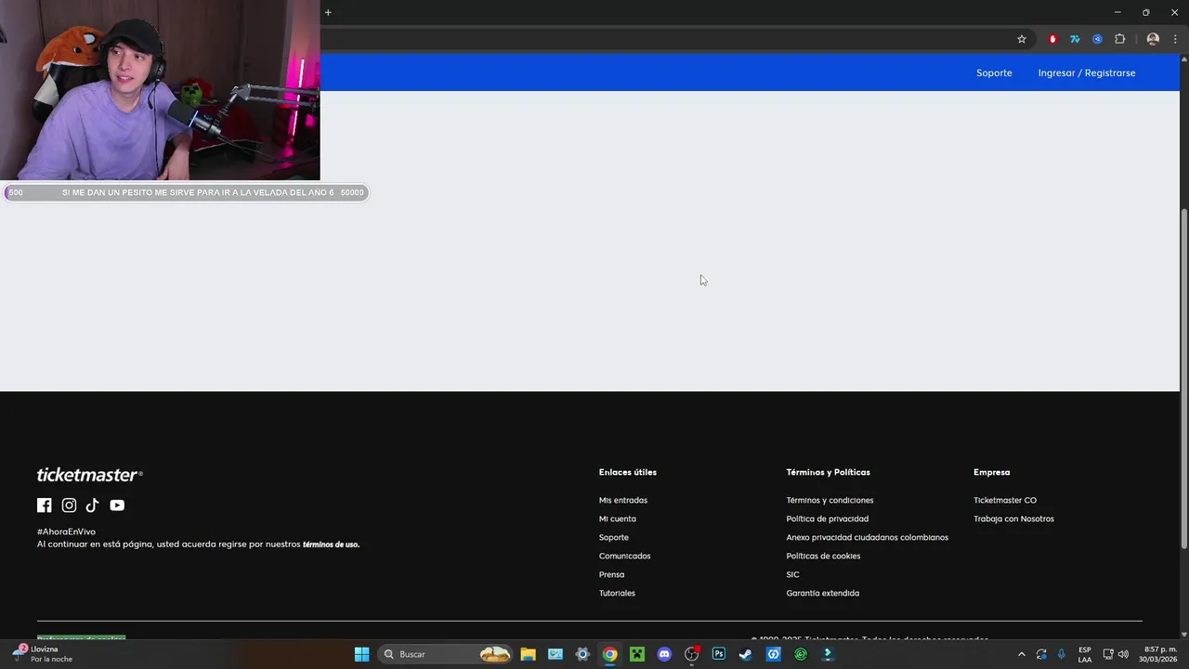Open the Windows Start menu
Screen dimensions: 1189x669
coord(361,654)
